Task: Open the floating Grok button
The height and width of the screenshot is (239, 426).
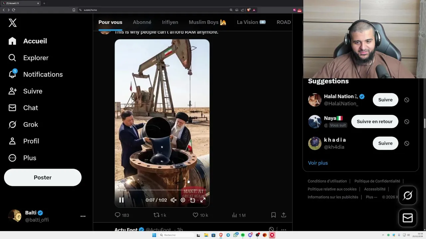Action: [408, 195]
